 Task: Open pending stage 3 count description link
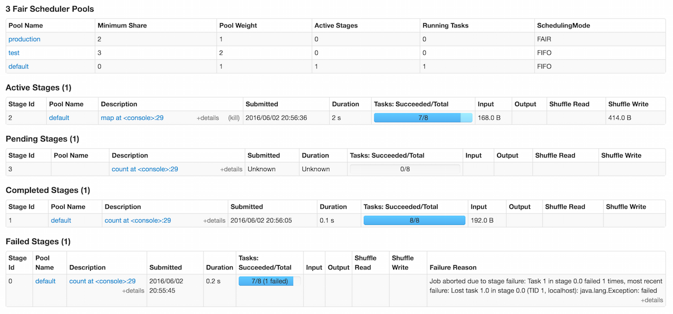pyautogui.click(x=145, y=169)
